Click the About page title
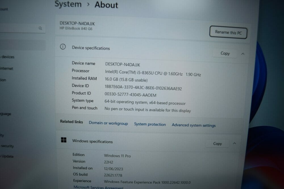 106,5
